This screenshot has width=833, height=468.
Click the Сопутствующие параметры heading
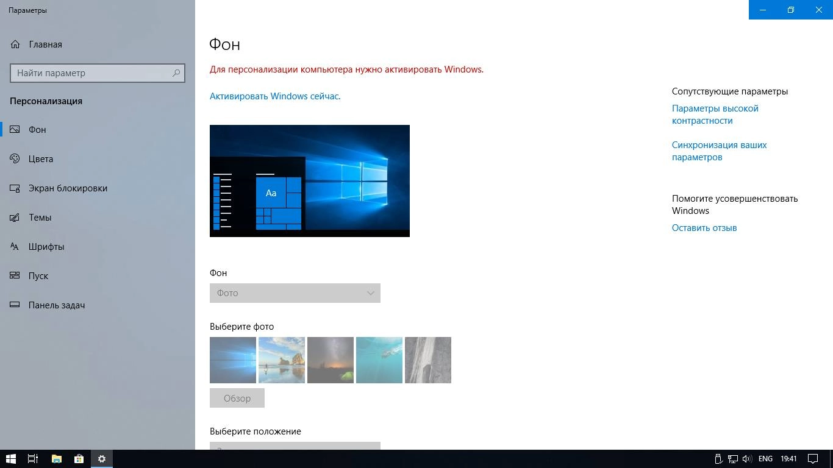click(730, 91)
